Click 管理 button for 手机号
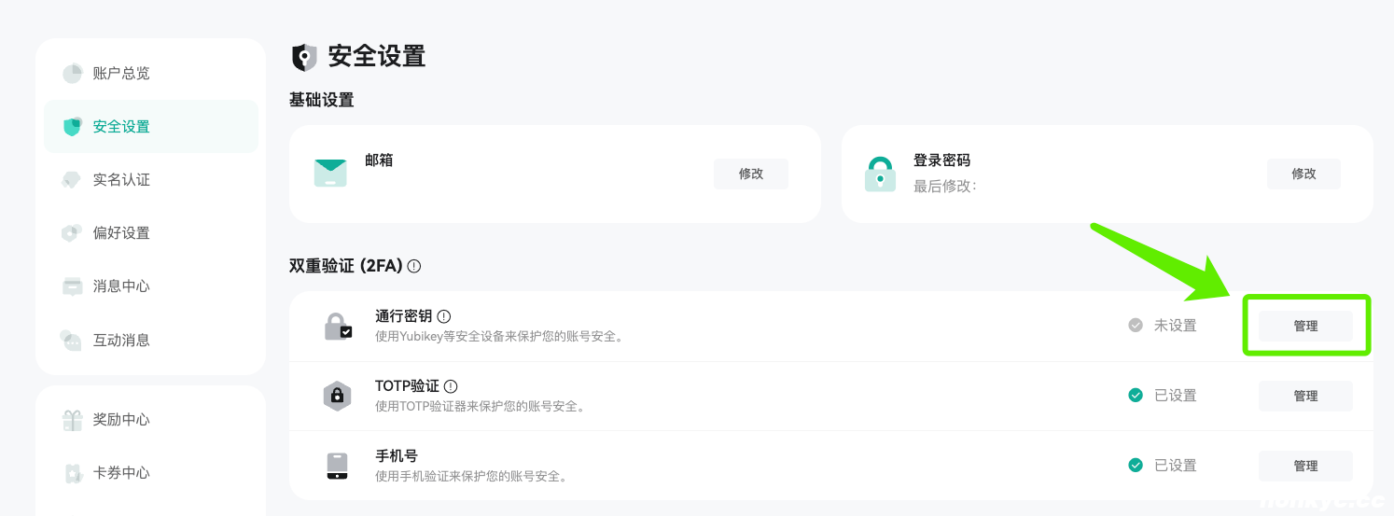 tap(1305, 466)
